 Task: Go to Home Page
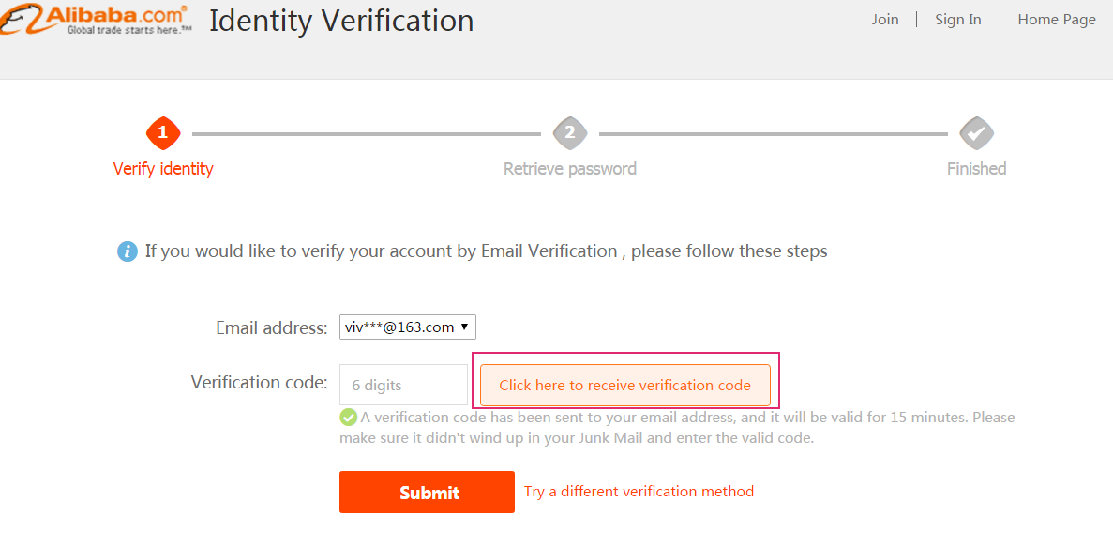pos(1057,20)
